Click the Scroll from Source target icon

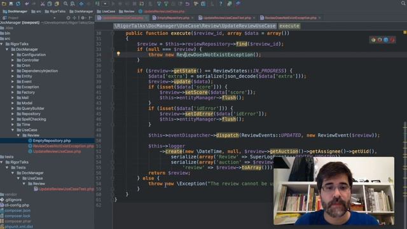pos(68,18)
